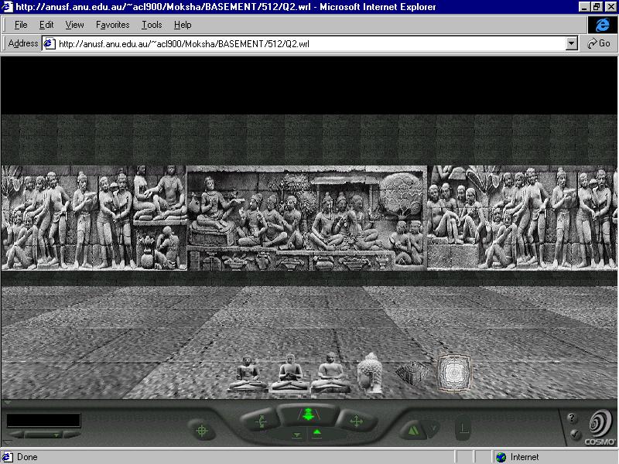Click the Straighten view icon
Viewport: 619px width, 464px height.
click(462, 427)
